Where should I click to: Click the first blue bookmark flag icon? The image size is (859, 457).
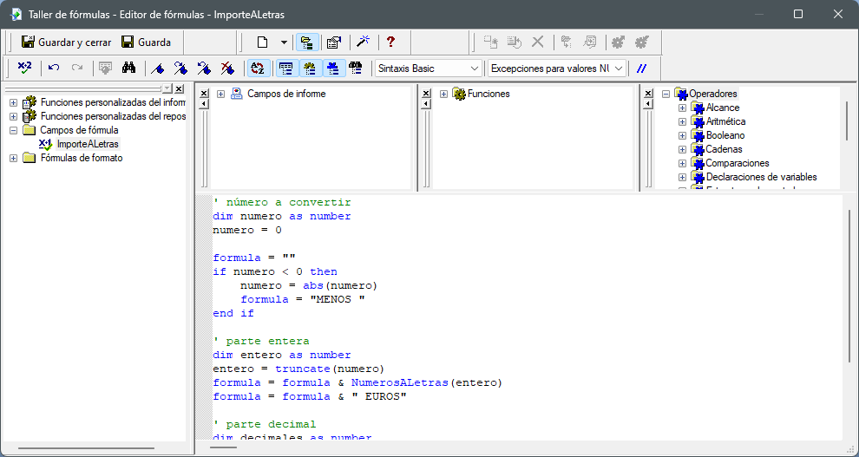click(x=157, y=68)
